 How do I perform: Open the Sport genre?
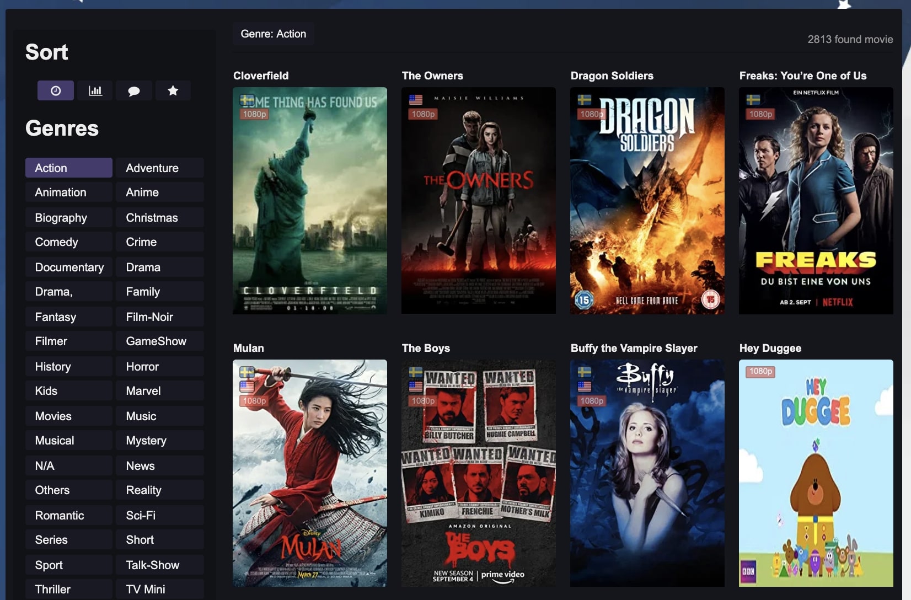[x=69, y=565]
